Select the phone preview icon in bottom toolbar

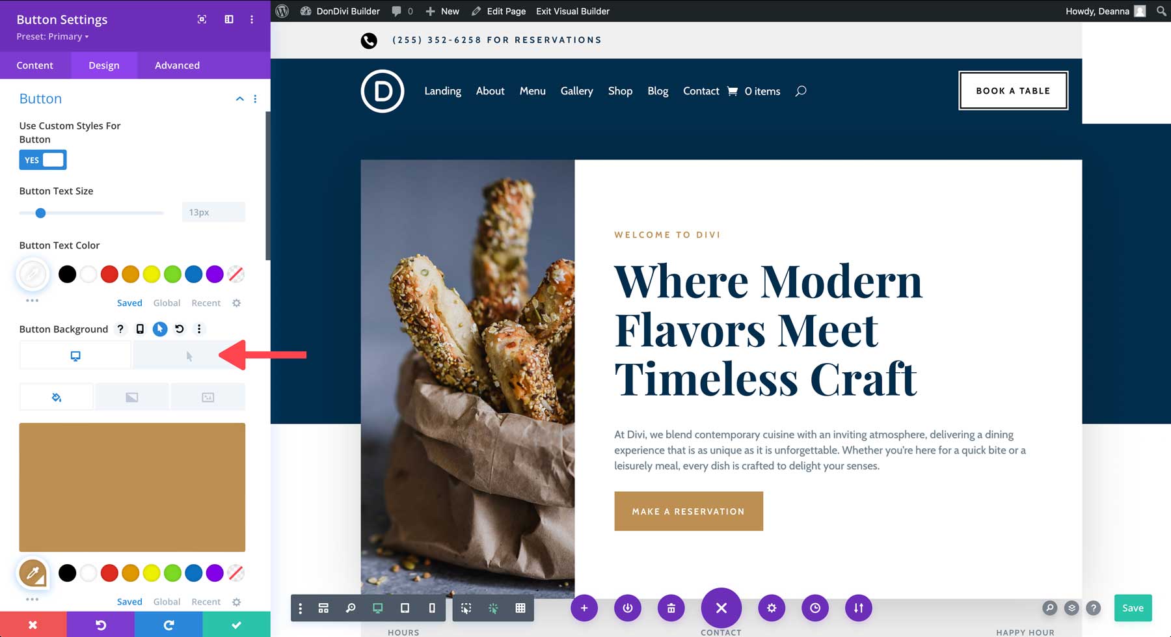(x=431, y=608)
